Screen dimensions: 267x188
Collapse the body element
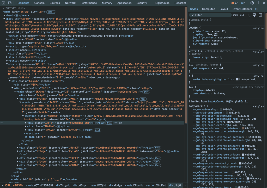[x=4, y=19]
